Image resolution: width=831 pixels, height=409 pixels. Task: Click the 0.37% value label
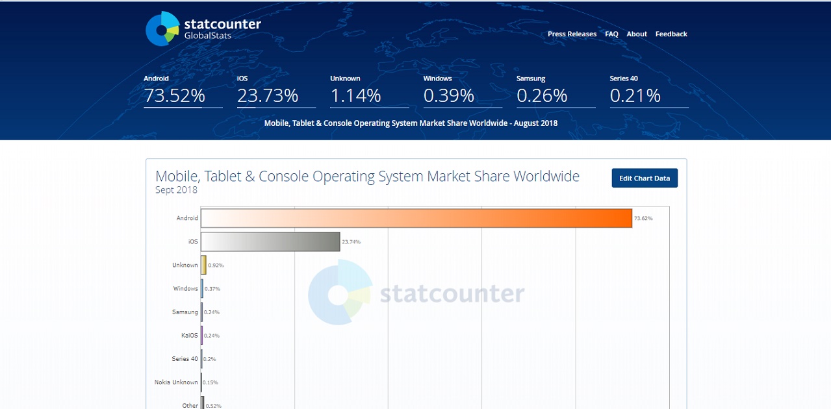[x=212, y=288]
